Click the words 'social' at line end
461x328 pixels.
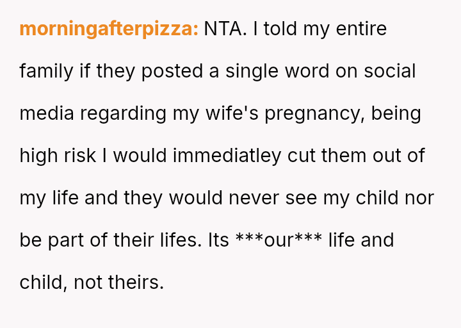(390, 71)
